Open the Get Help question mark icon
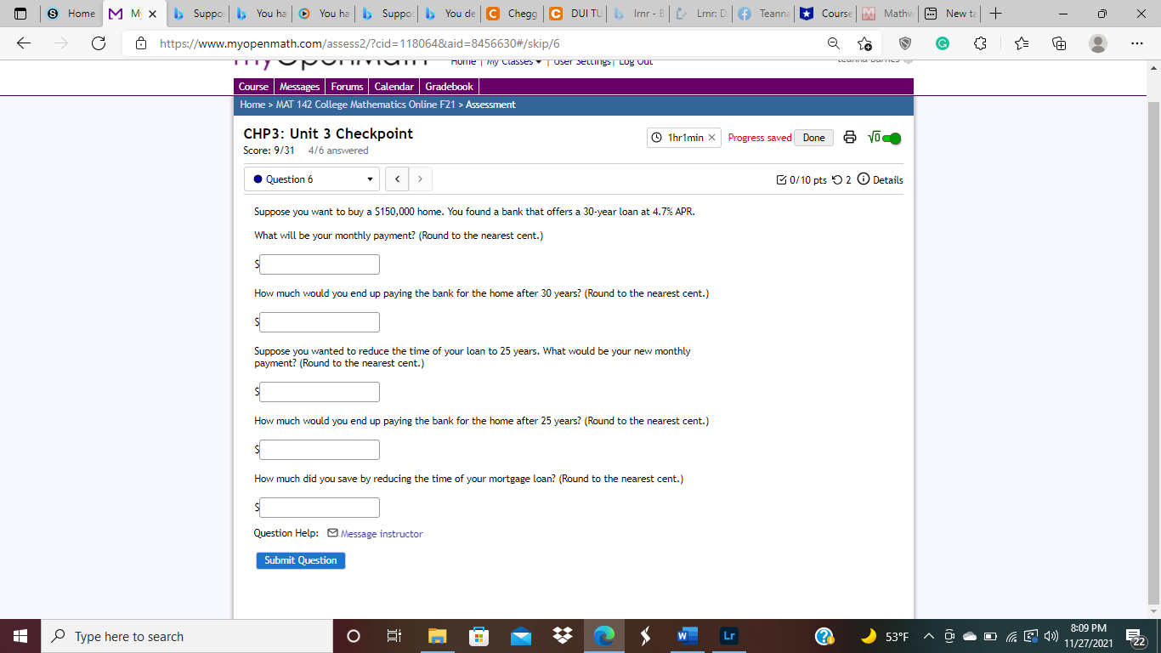Image resolution: width=1161 pixels, height=653 pixels. click(x=824, y=636)
